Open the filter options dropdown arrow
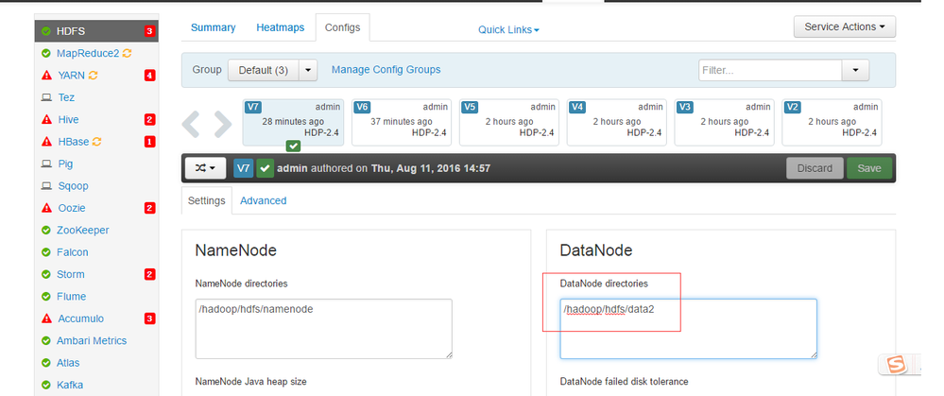Viewport: 944px width, 396px height. [x=855, y=70]
